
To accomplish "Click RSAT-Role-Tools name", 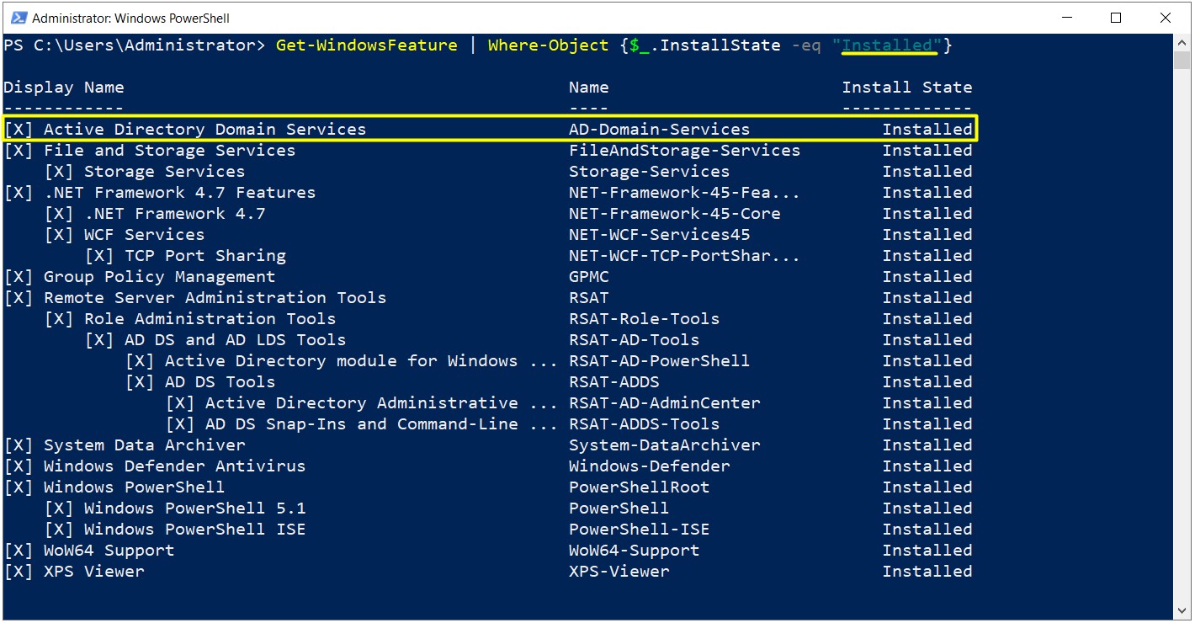I will click(645, 319).
